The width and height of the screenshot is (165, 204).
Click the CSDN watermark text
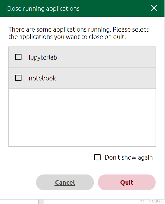click(151, 201)
